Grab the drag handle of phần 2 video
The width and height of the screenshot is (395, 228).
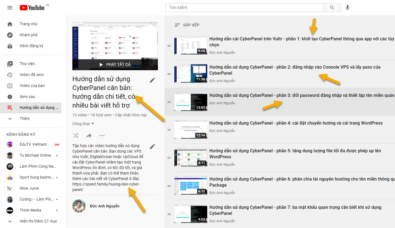tap(169, 74)
